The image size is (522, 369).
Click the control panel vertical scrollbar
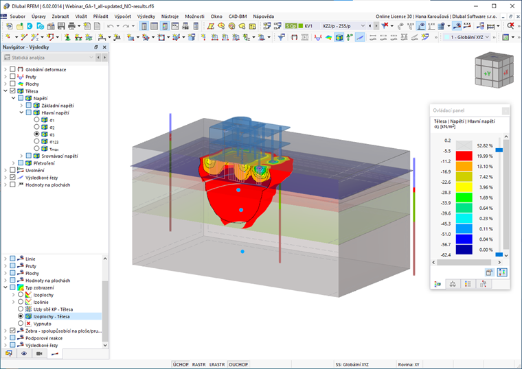(506, 196)
